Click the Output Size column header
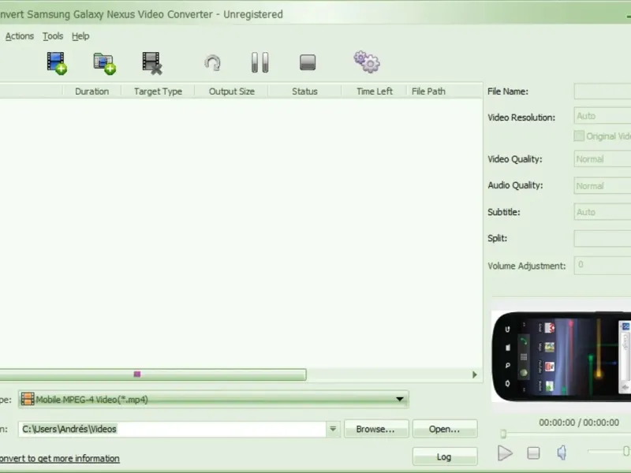Image resolution: width=631 pixels, height=473 pixels. [x=231, y=91]
